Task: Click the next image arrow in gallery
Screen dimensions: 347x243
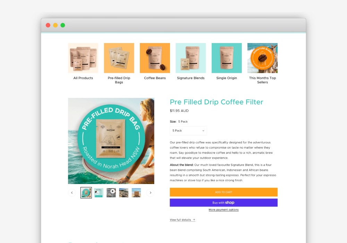Action: [x=151, y=193]
